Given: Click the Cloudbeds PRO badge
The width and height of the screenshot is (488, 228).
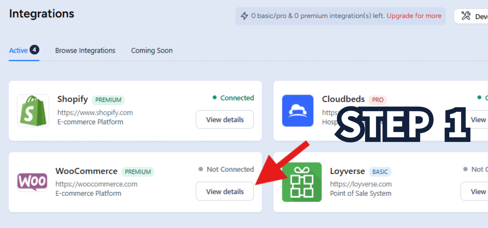Looking at the screenshot, I should pos(377,100).
